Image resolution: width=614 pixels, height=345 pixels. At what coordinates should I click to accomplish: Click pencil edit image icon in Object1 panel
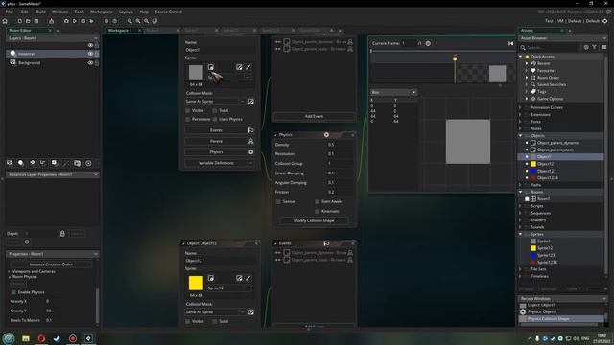tap(248, 67)
